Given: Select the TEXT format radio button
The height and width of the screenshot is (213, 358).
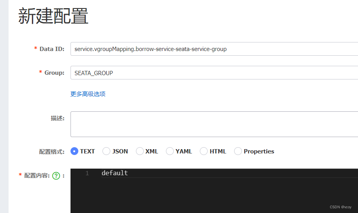Looking at the screenshot, I should (x=74, y=151).
